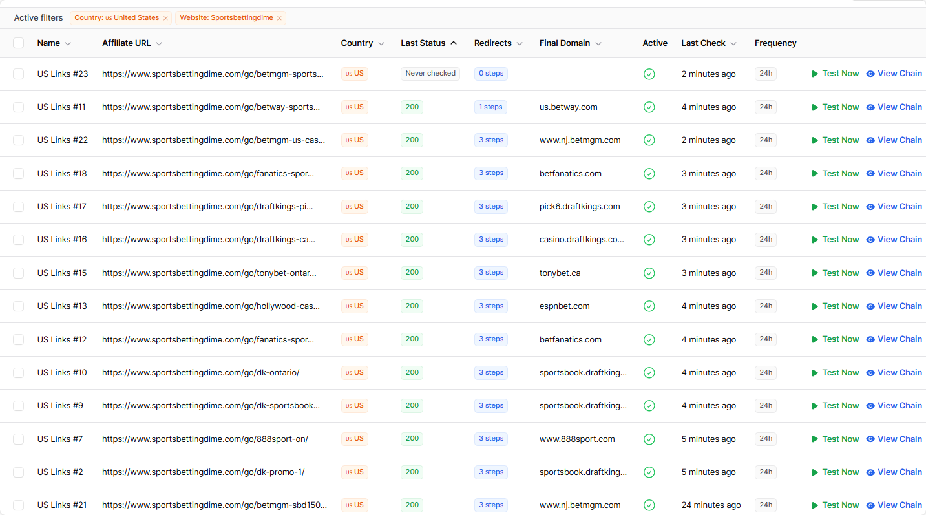Click the us.betway.com final domain
This screenshot has height=515, width=926.
pos(569,107)
